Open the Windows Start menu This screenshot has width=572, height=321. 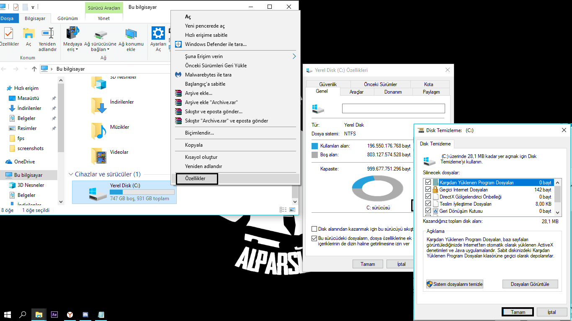(7, 314)
